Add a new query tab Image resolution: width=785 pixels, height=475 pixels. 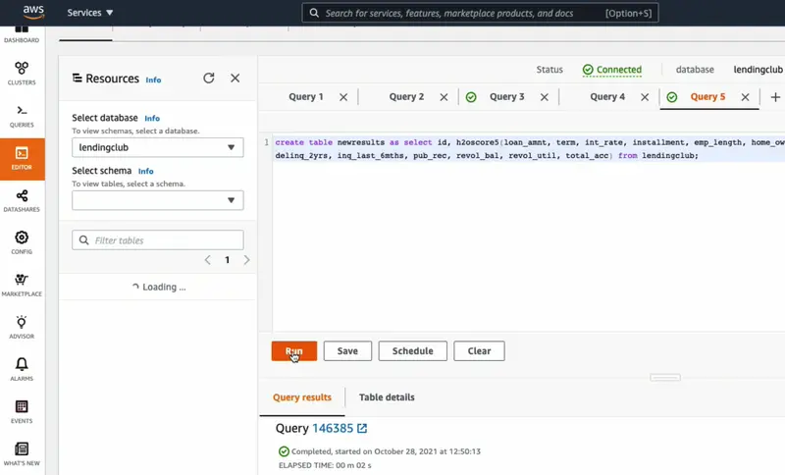pos(775,97)
